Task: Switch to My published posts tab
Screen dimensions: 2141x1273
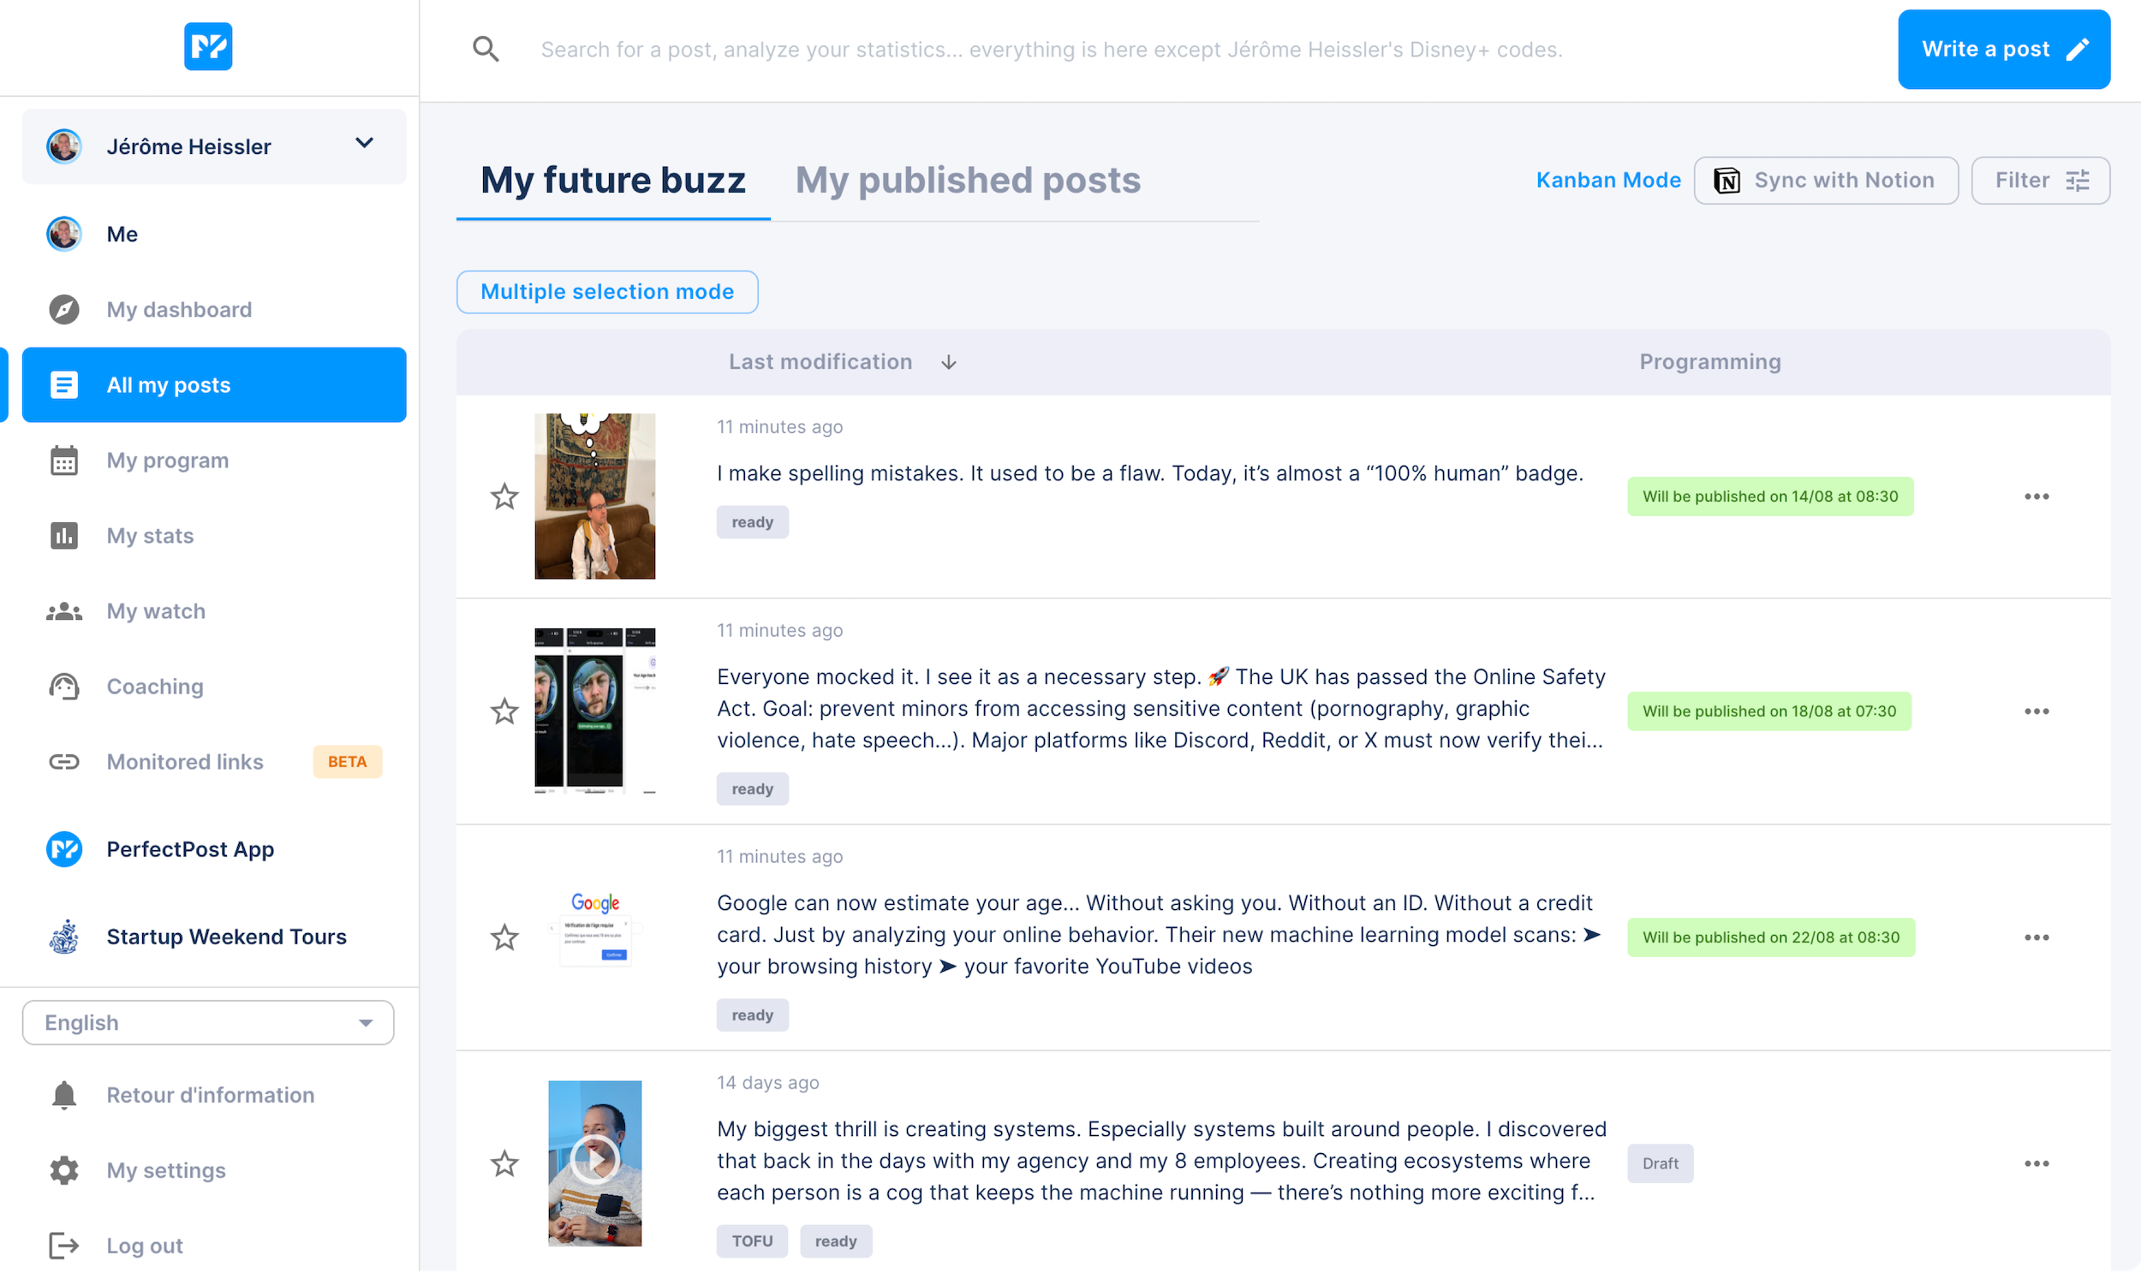Action: [968, 180]
